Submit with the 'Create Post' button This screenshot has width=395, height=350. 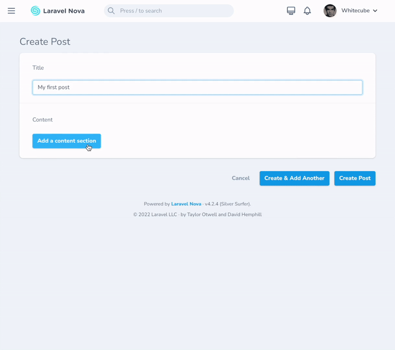(355, 178)
